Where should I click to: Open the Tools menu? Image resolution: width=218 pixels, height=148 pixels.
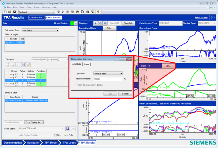pos(36,7)
